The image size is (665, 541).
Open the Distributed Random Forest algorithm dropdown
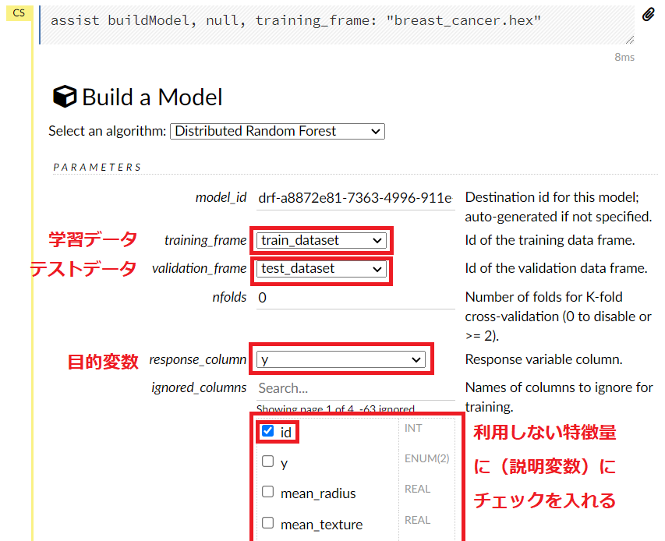278,131
